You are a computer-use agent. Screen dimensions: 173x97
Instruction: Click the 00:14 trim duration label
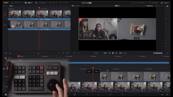pyautogui.click(x=97, y=72)
